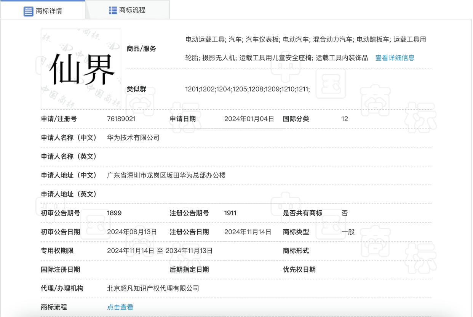Image resolution: width=473 pixels, height=317 pixels.
Task: Click the 申请人名称（英文） label
Action: point(69,157)
